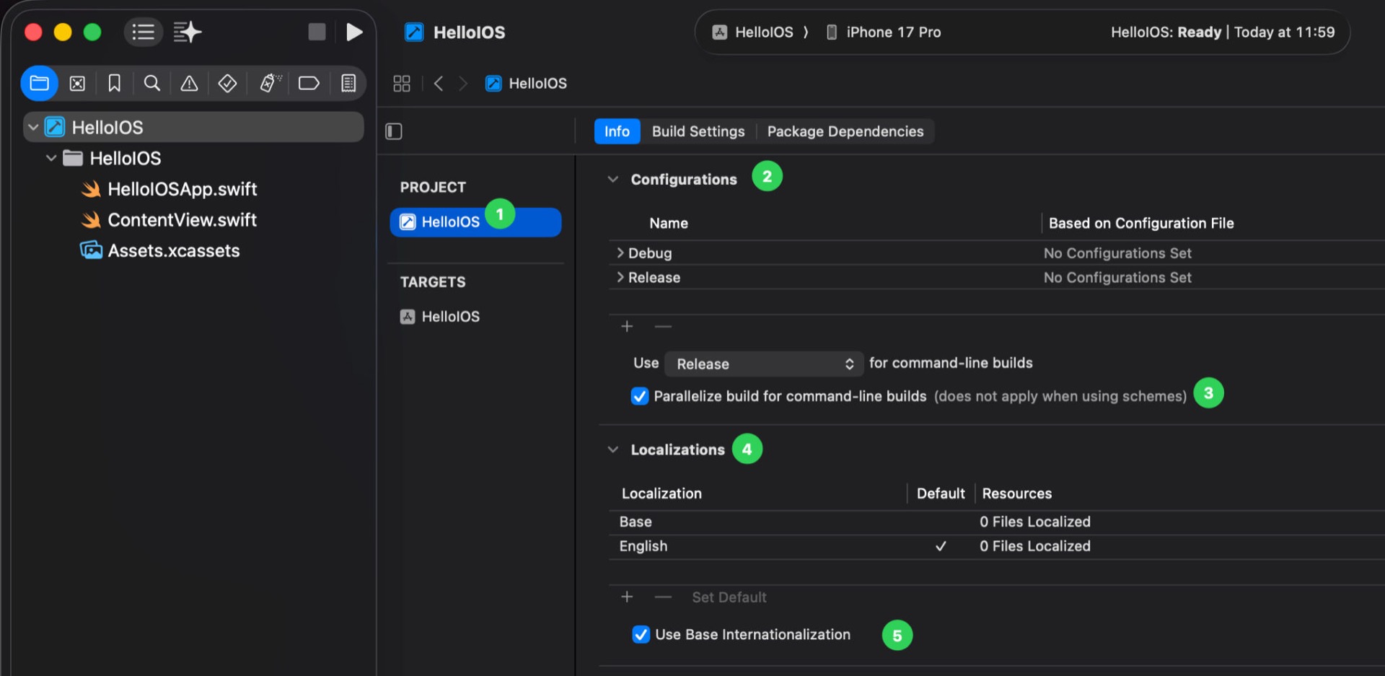Viewport: 1385px width, 676px height.
Task: Run the app with the play button
Action: (353, 32)
